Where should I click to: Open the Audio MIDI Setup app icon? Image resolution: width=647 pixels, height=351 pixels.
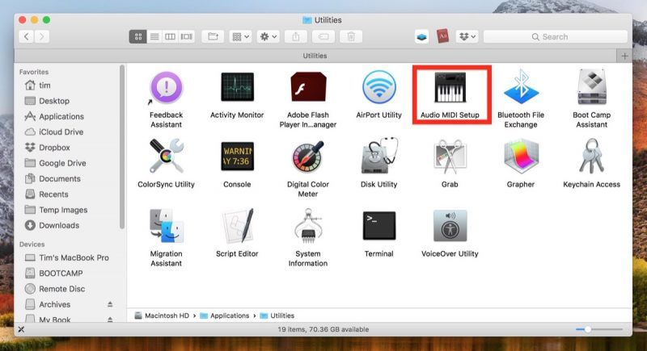(x=450, y=89)
